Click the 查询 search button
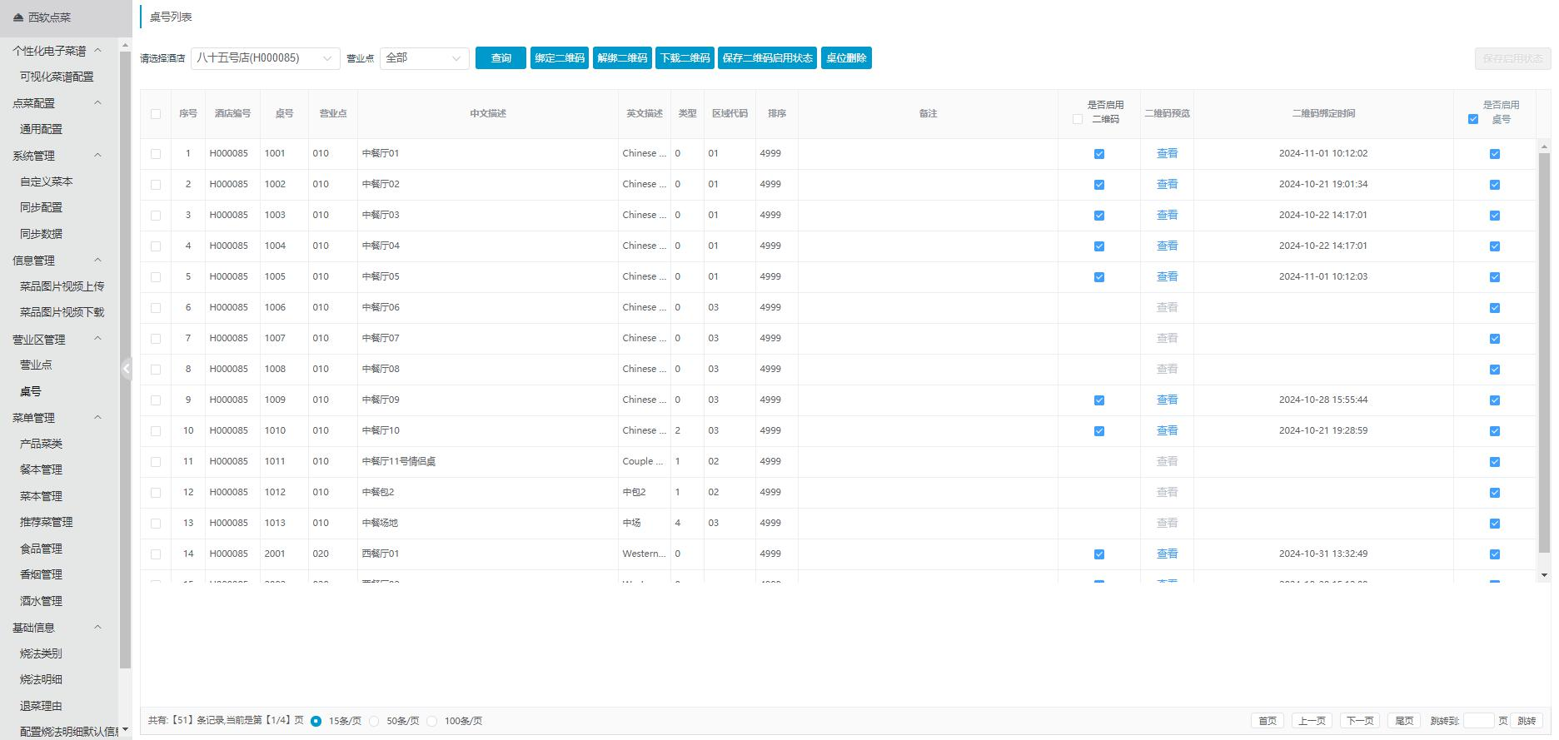Image resolution: width=1559 pixels, height=740 pixels. click(501, 58)
